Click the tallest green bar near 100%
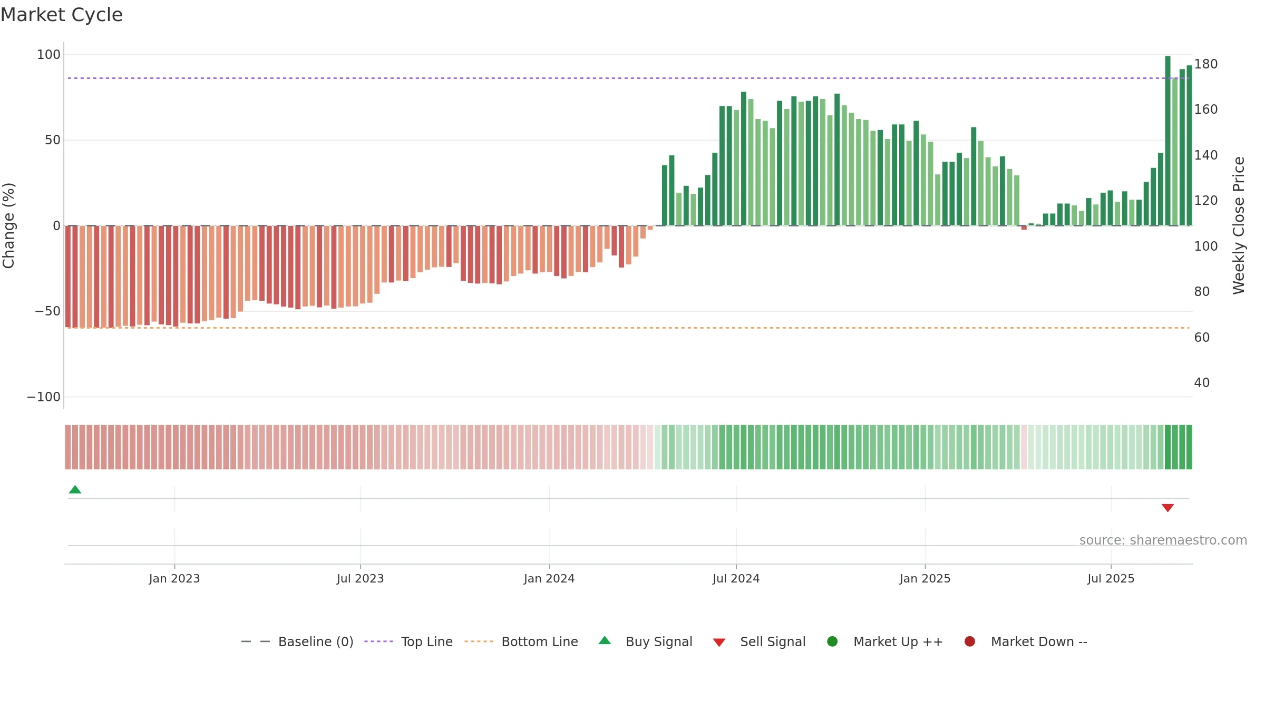Viewport: 1265px width, 711px height. click(1167, 141)
